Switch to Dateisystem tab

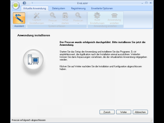58,9
